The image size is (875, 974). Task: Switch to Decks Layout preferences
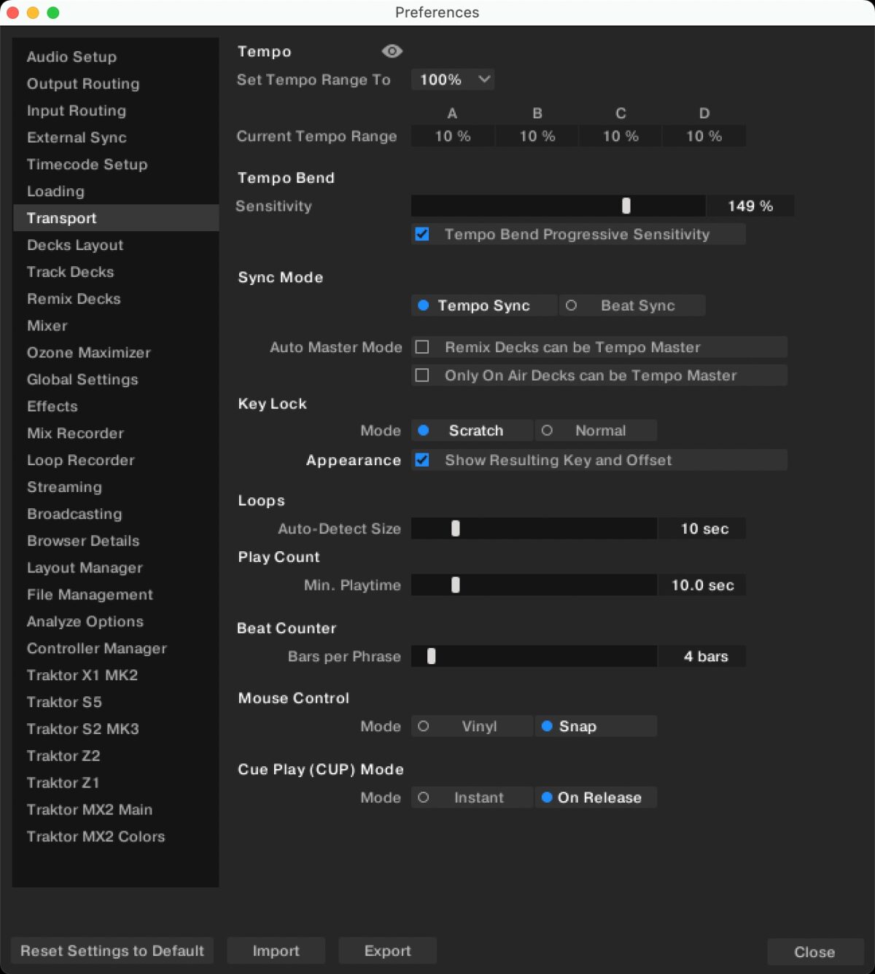75,245
